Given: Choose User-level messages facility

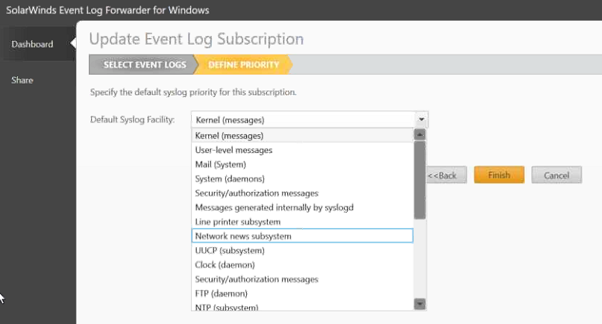Looking at the screenshot, I should 303,150.
